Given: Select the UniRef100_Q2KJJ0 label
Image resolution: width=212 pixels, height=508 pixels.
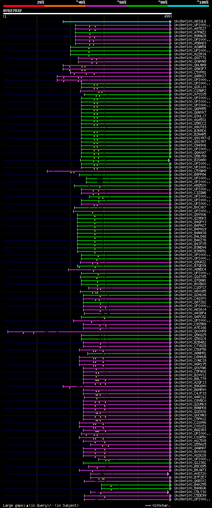Looking at the screenshot, I should click(x=190, y=87).
